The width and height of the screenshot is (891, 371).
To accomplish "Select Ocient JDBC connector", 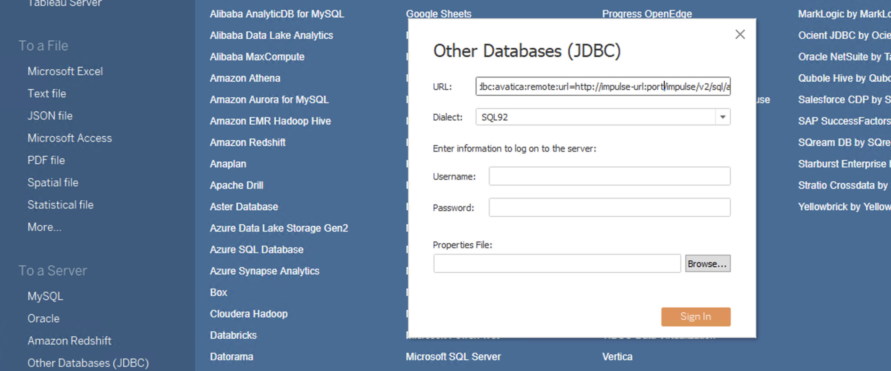I will coord(844,35).
